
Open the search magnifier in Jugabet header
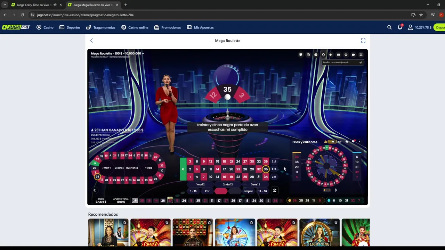[389, 27]
